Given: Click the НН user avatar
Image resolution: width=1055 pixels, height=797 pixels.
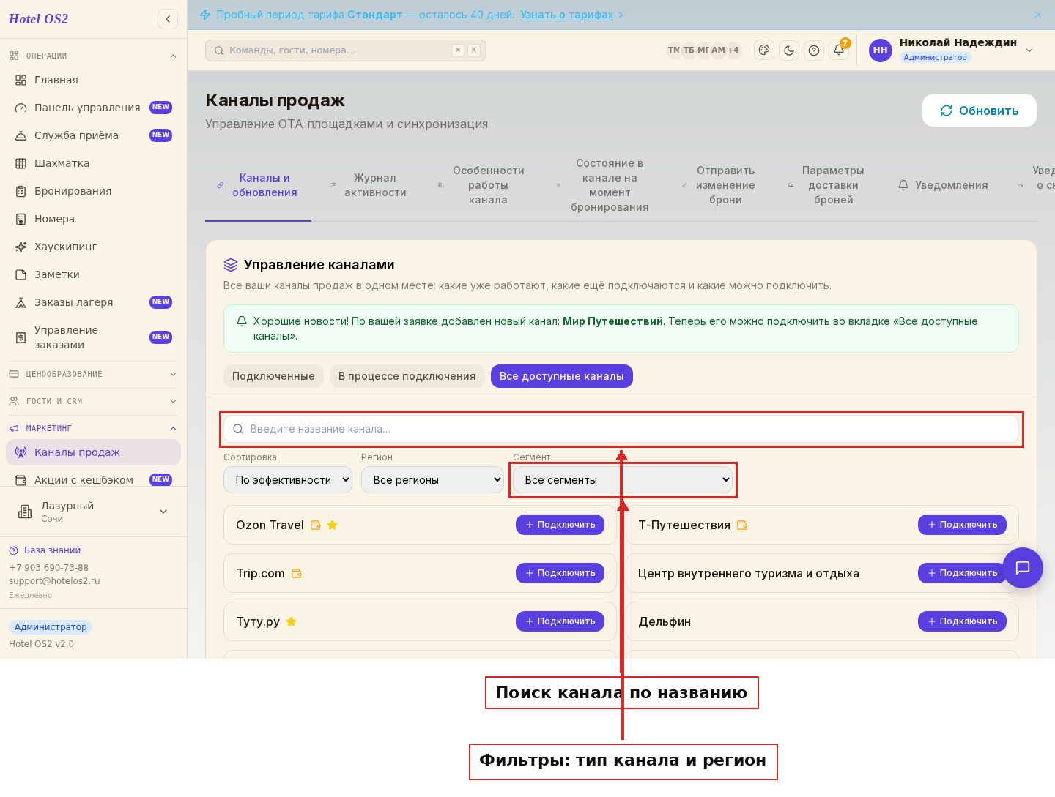Looking at the screenshot, I should 881,50.
